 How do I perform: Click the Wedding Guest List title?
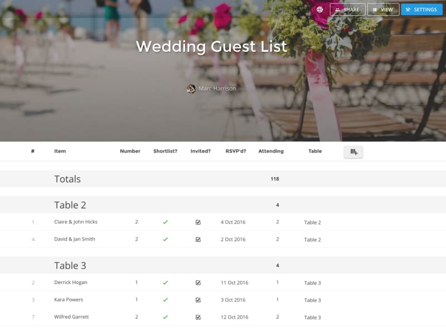tap(211, 46)
